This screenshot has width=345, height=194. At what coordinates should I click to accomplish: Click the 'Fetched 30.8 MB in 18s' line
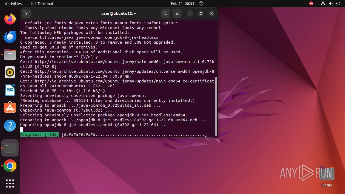[x=63, y=91]
